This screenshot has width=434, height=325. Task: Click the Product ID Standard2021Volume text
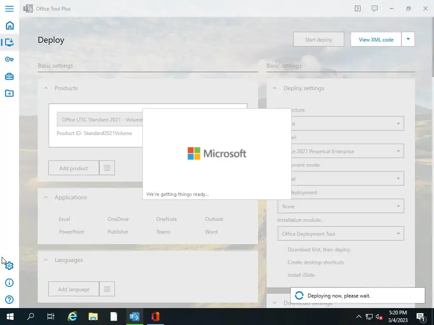[x=95, y=133]
